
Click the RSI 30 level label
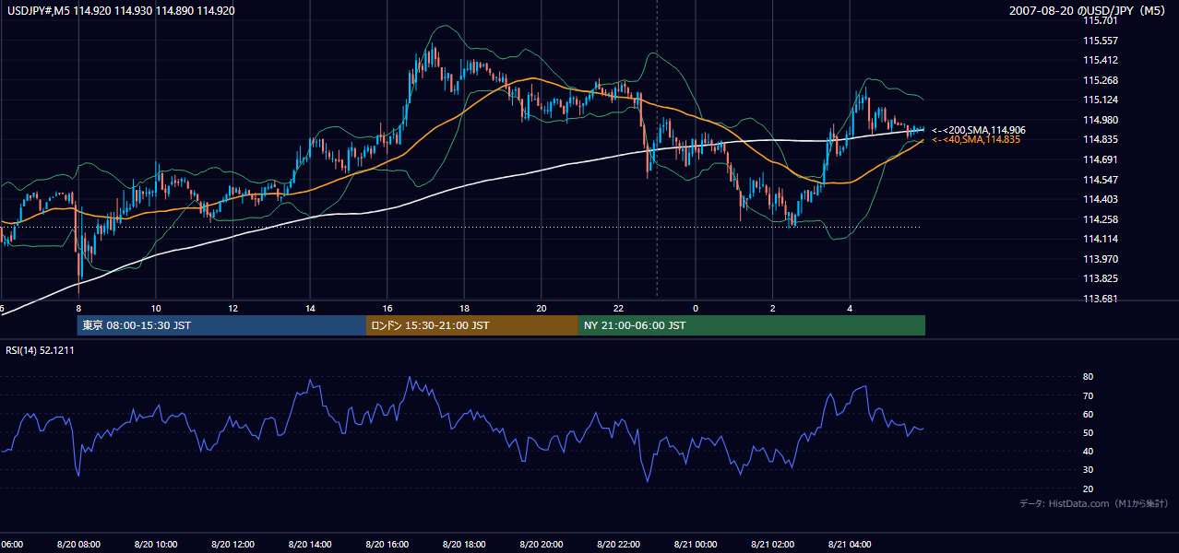(x=1088, y=470)
